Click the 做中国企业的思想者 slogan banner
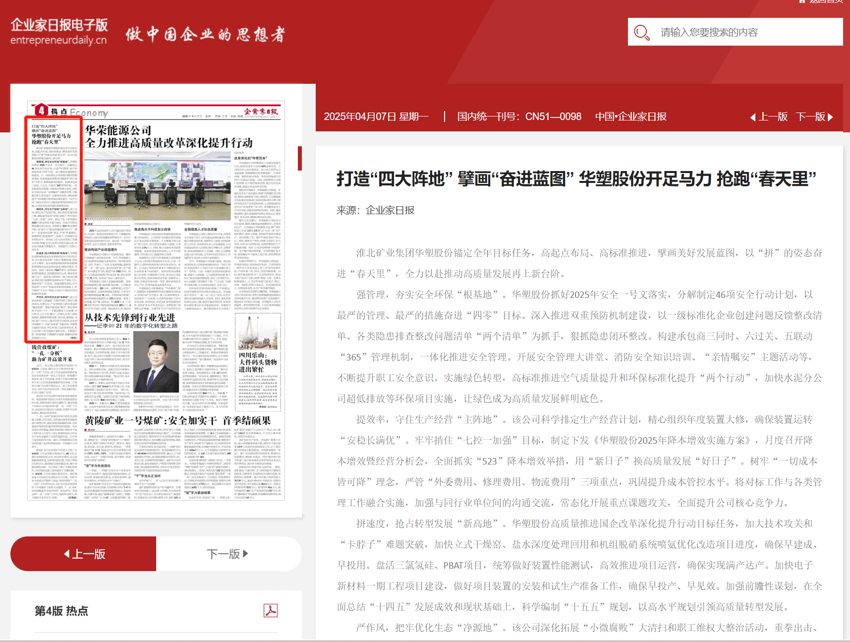This screenshot has height=642, width=850. [x=205, y=34]
